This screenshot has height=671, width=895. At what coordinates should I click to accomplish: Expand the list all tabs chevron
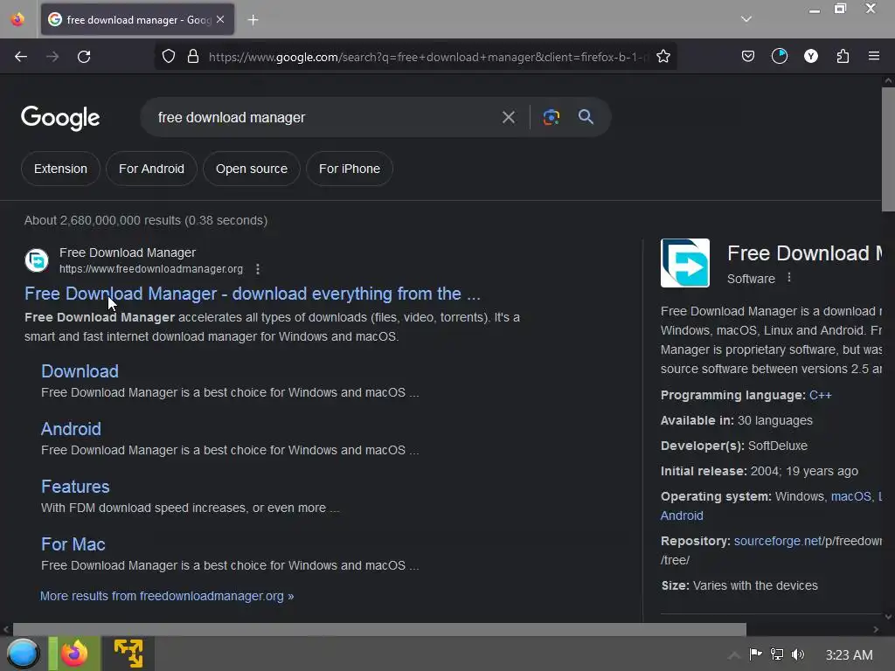tap(746, 19)
